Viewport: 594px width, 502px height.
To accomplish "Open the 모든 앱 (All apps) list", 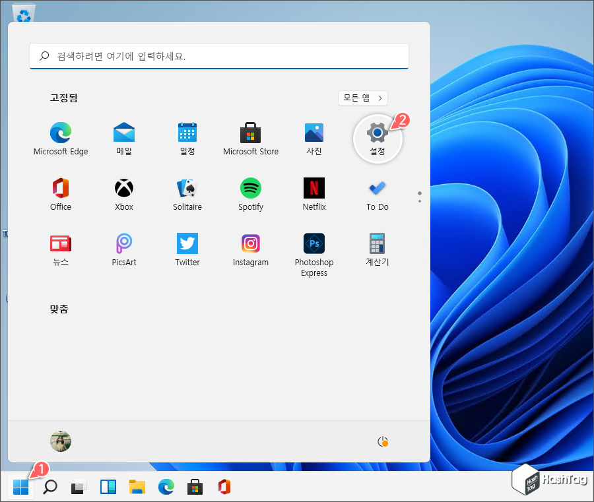I will click(362, 98).
